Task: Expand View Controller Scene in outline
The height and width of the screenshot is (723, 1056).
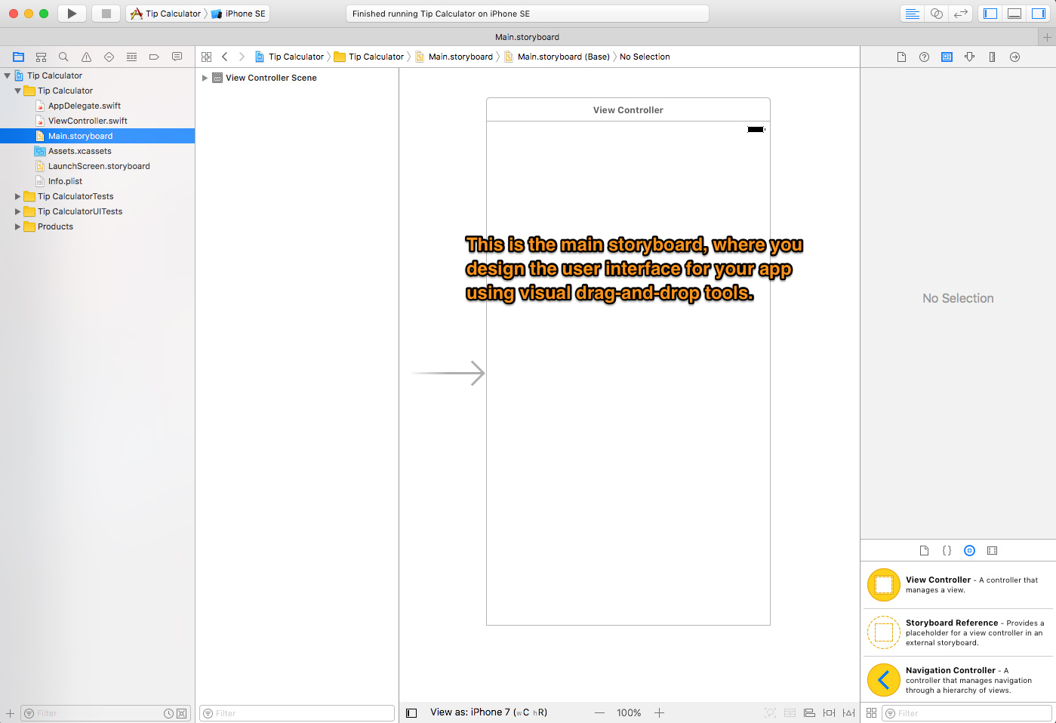Action: 205,78
